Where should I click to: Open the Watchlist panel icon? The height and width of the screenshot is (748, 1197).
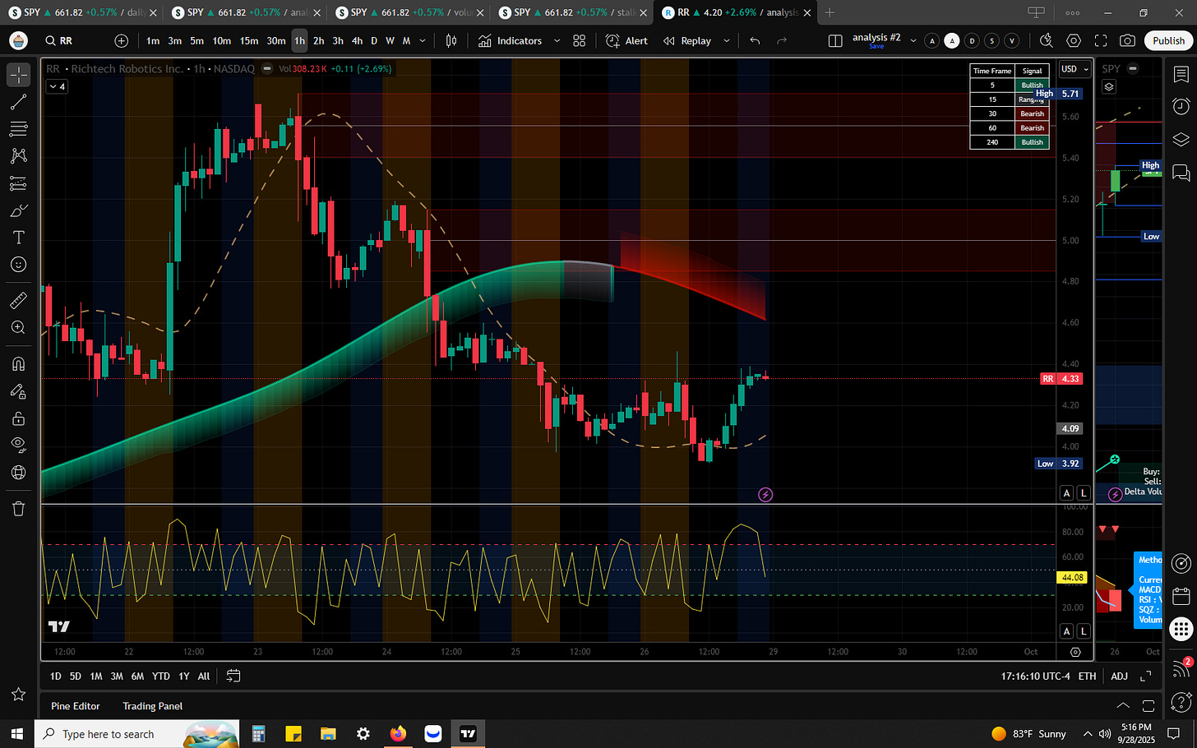(x=1181, y=75)
